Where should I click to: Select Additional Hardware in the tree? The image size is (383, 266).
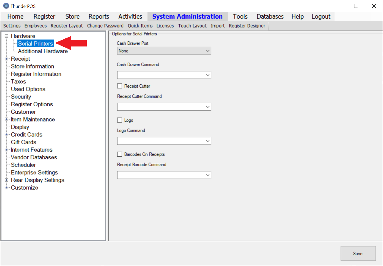(x=43, y=51)
